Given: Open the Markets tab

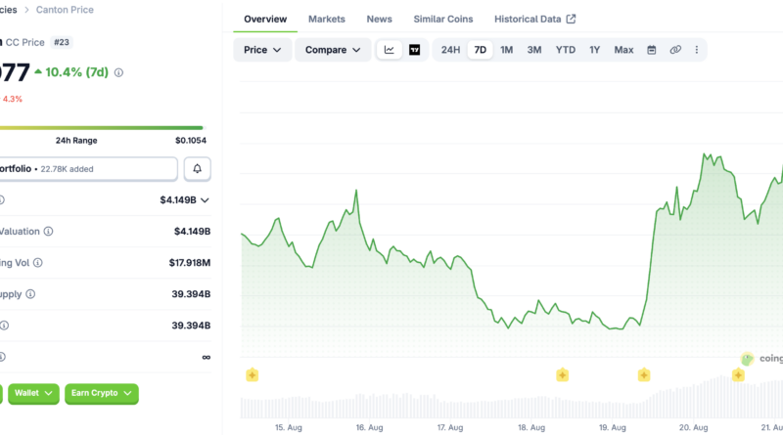Looking at the screenshot, I should 327,19.
